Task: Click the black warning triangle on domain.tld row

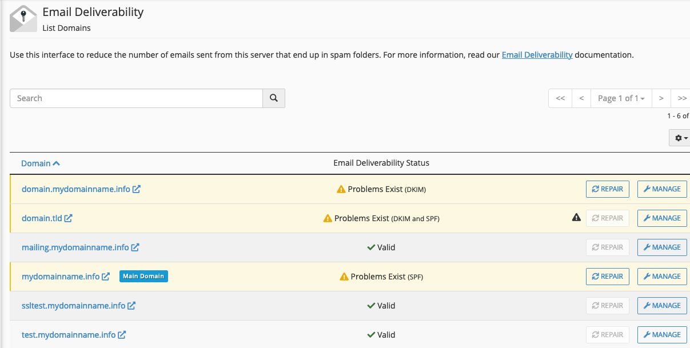Action: click(x=576, y=218)
